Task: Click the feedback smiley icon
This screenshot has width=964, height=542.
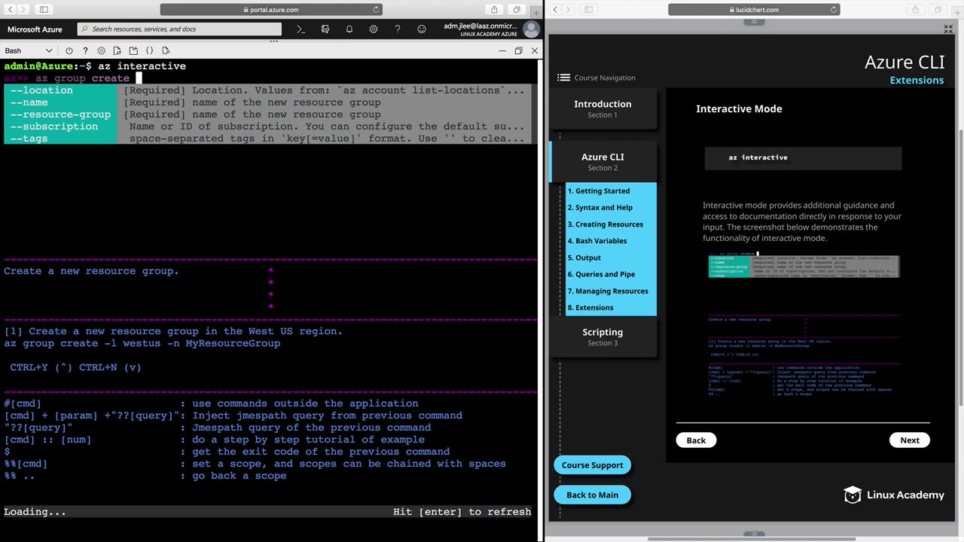Action: (x=422, y=29)
